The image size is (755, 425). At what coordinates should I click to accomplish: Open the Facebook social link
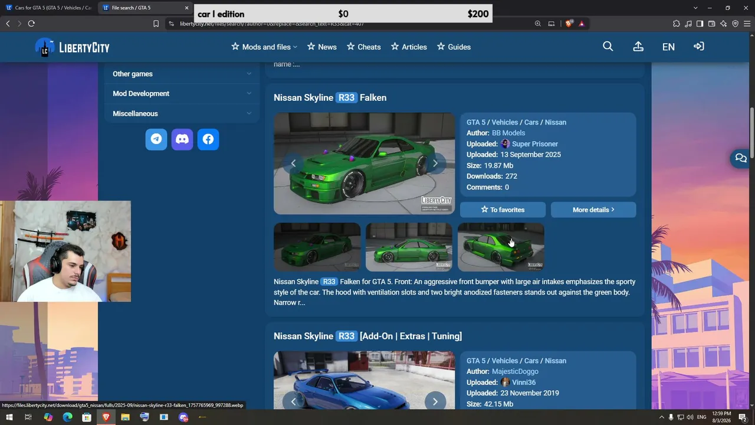coord(208,139)
